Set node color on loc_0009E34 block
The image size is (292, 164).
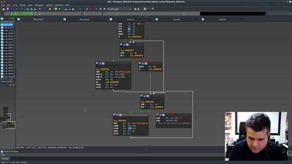click(121, 45)
